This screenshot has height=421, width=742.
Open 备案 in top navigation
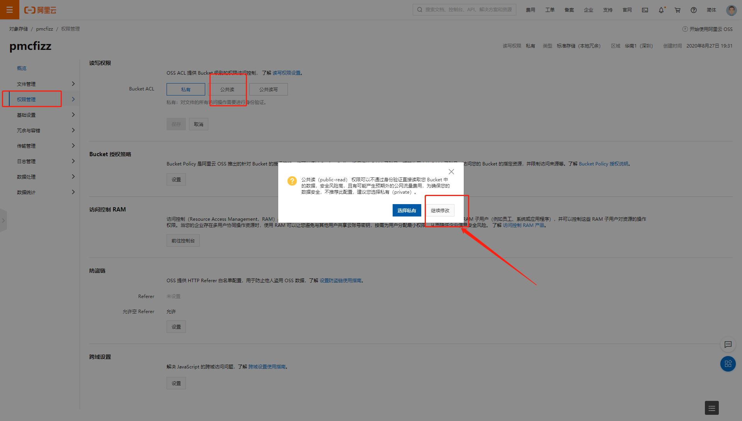coord(569,10)
